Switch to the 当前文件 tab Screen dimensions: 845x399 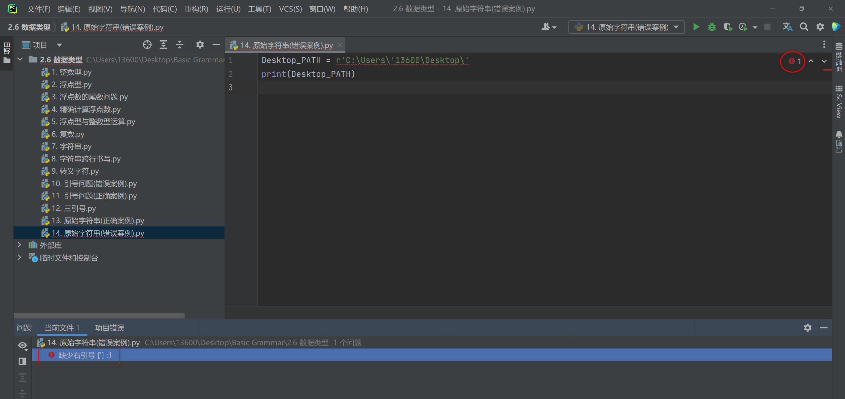(62, 328)
